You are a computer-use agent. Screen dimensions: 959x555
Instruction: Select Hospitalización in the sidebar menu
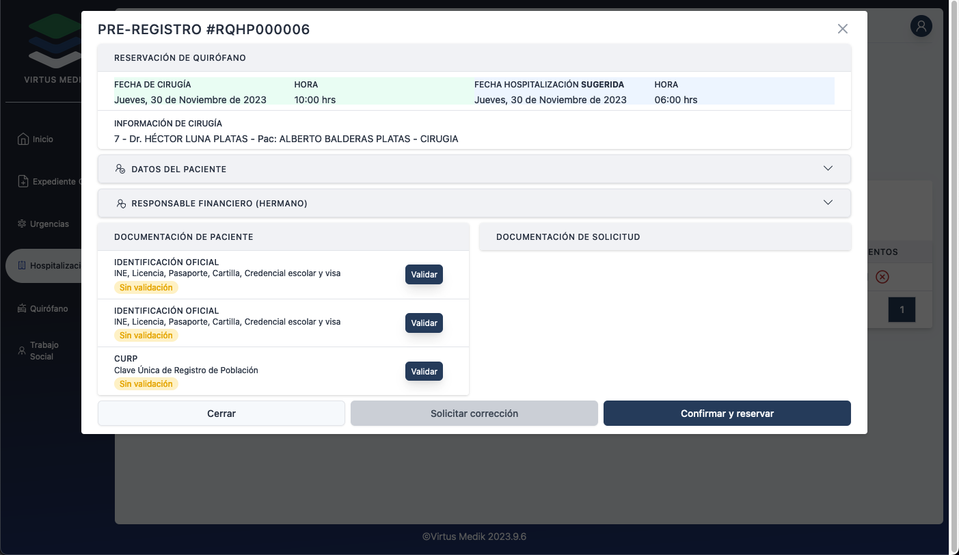[55, 266]
